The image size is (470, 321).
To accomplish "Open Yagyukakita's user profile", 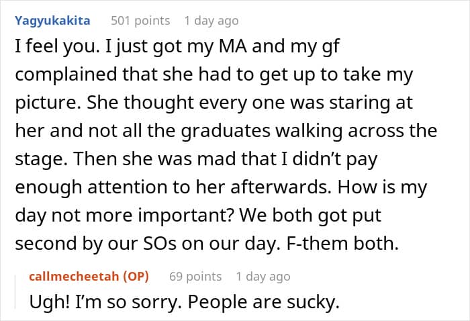I will 52,21.
